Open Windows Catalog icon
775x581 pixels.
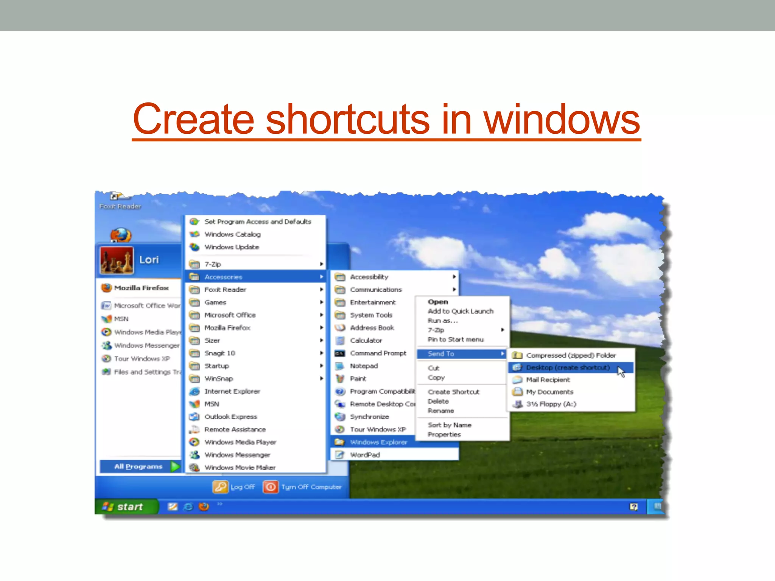pos(195,234)
